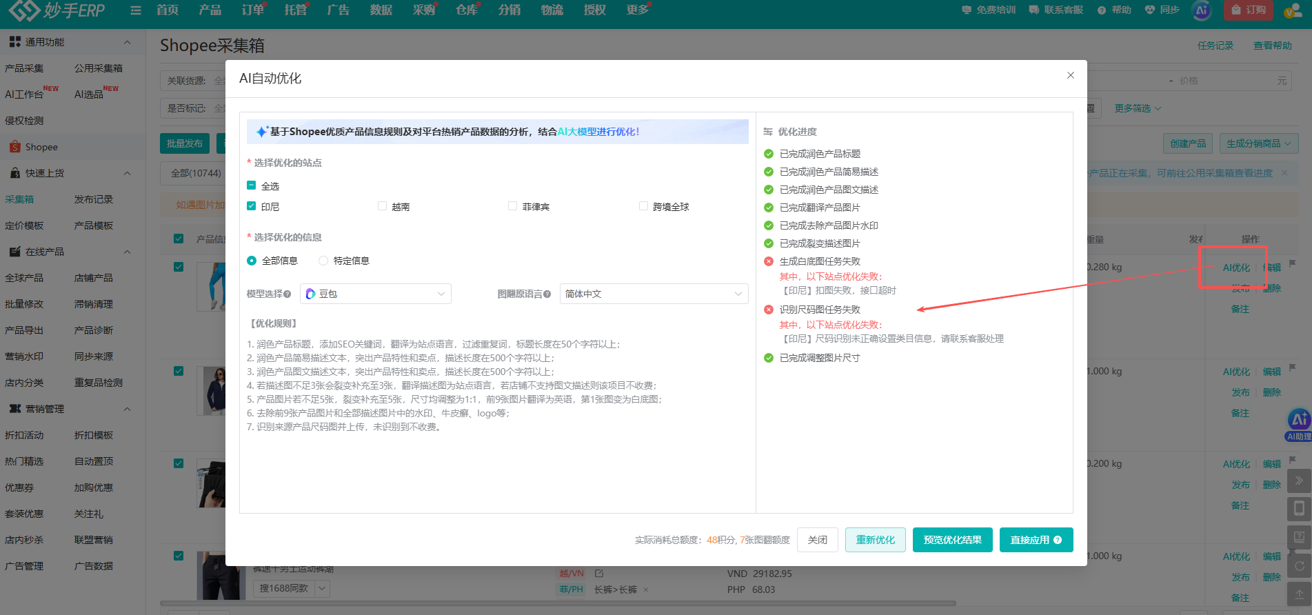Click the edit icon next to 越/VN
The height and width of the screenshot is (615, 1312).
[x=599, y=574]
